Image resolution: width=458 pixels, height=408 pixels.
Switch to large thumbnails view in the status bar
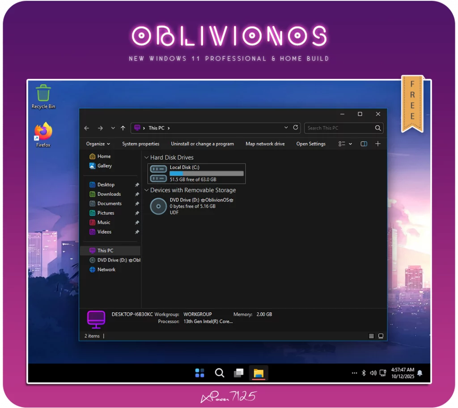(381, 335)
